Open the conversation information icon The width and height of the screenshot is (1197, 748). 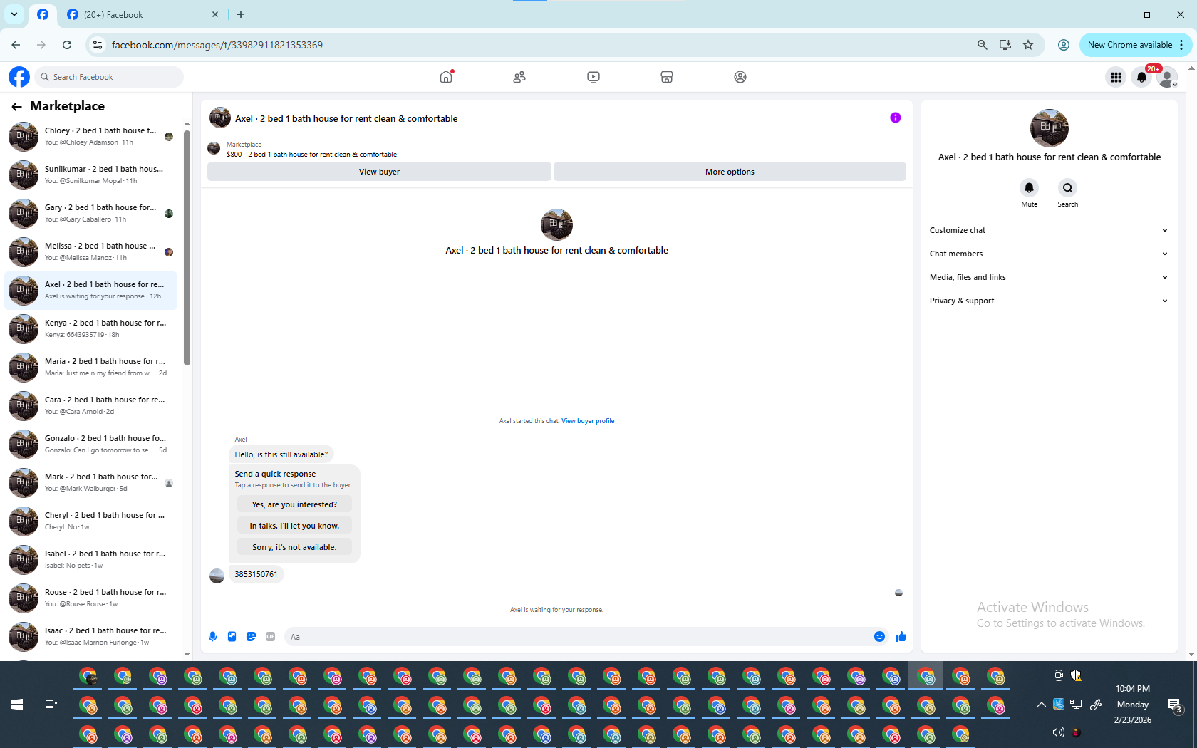click(896, 118)
